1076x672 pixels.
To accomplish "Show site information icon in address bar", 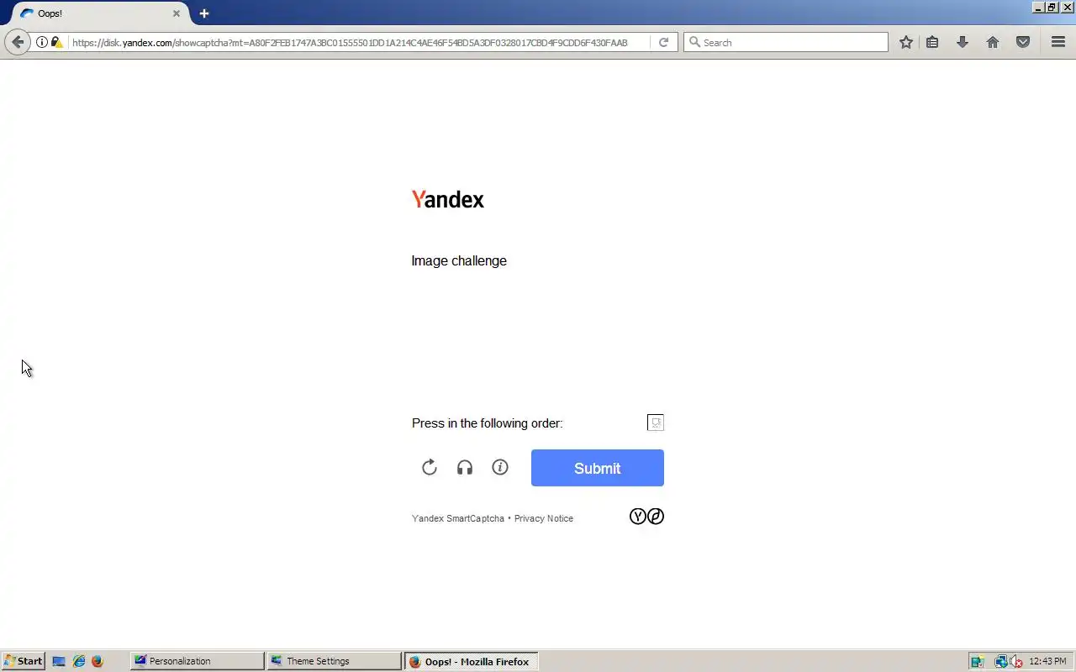I will click(41, 42).
